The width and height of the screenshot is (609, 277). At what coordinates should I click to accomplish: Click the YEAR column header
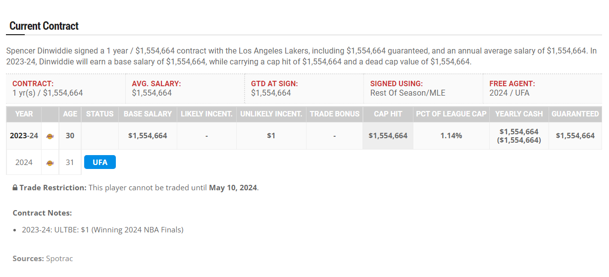[24, 114]
